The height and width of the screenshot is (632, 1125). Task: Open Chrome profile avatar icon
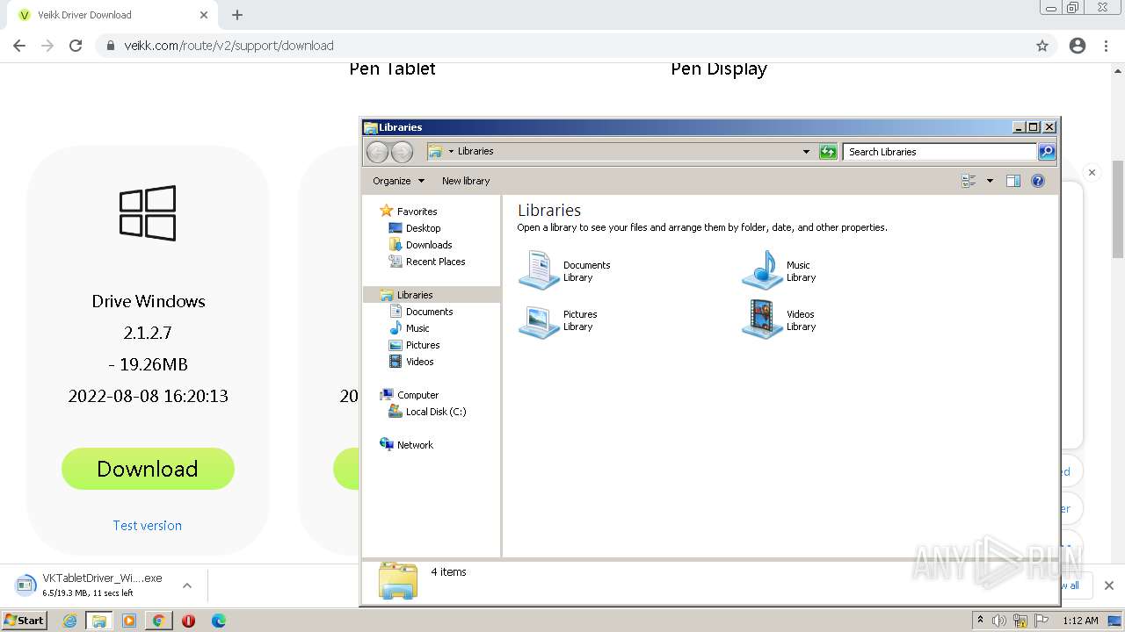tap(1078, 46)
